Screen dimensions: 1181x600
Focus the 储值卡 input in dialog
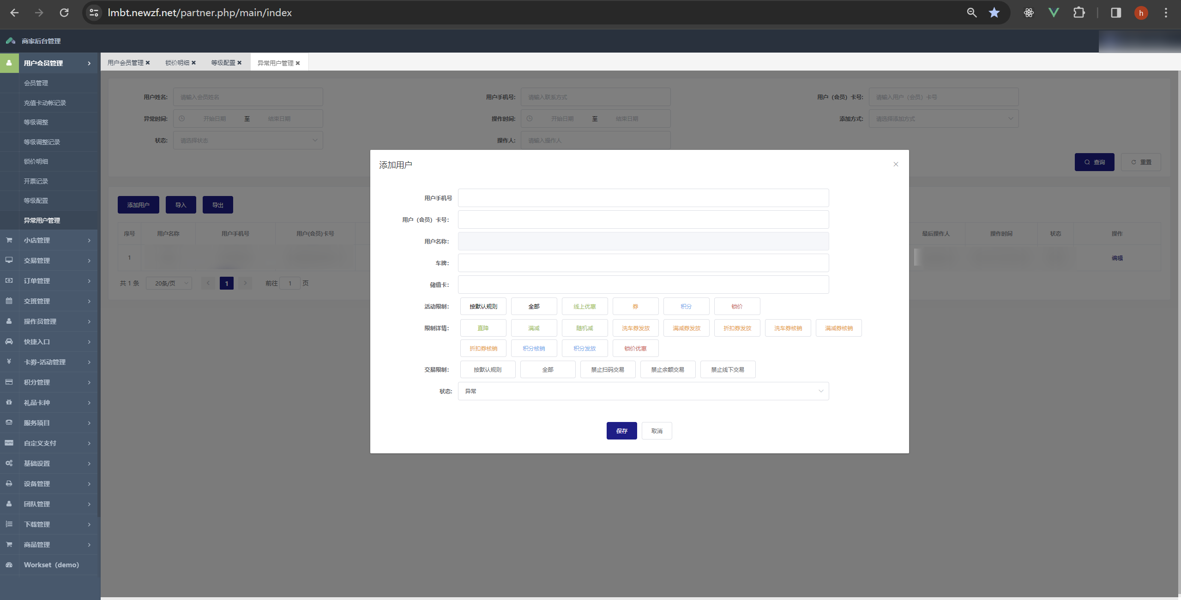pos(643,285)
